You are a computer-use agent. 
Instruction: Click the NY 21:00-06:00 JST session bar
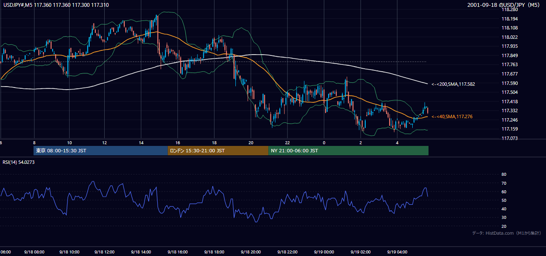click(348, 151)
